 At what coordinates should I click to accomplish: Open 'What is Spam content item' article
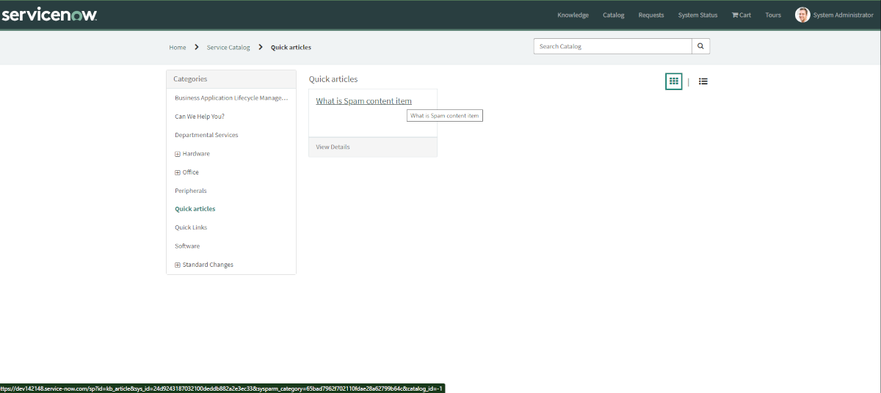(x=363, y=101)
